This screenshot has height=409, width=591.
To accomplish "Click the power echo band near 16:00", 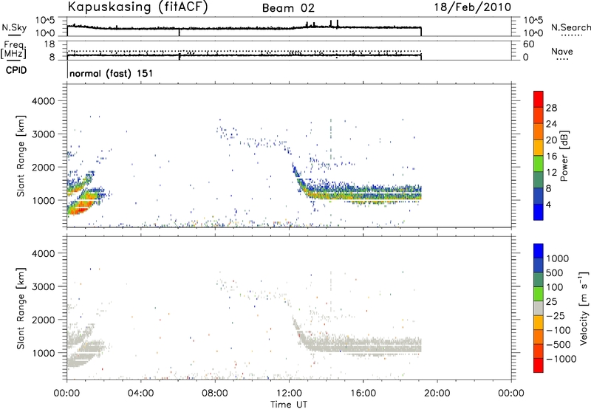I will coord(363,195).
